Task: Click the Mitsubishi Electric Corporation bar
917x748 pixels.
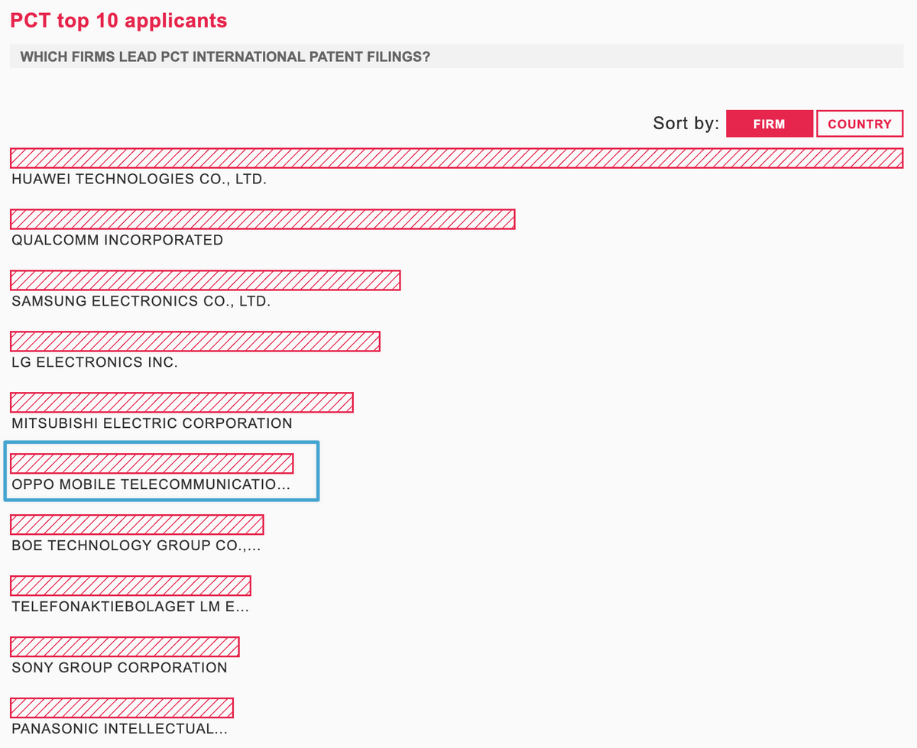Action: pyautogui.click(x=181, y=402)
